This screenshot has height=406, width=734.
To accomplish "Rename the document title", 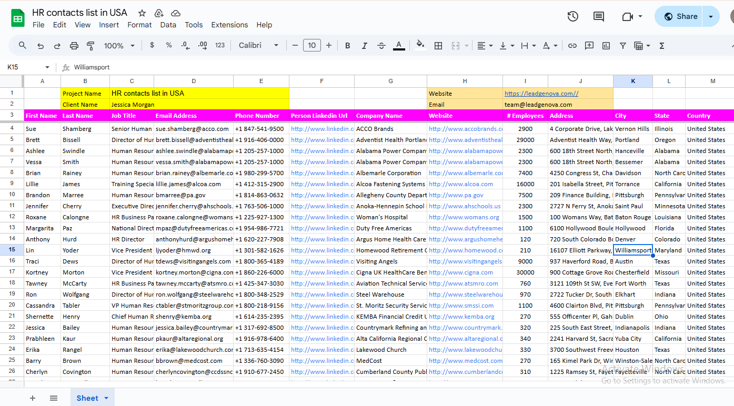I will pos(79,13).
